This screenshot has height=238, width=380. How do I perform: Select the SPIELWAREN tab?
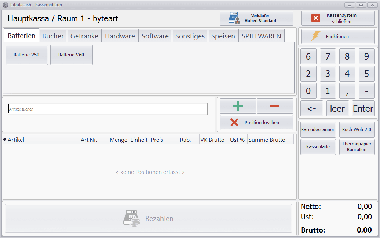[261, 36]
